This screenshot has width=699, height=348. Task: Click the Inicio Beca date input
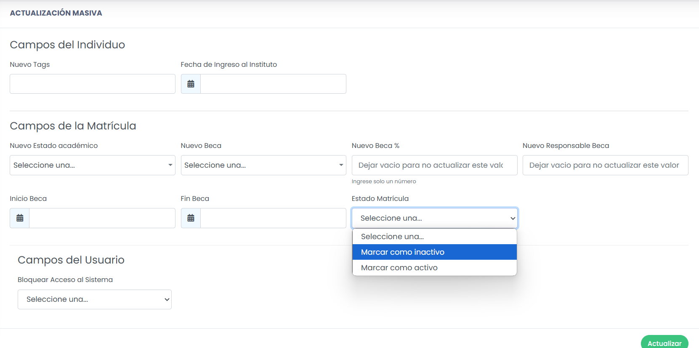click(x=102, y=218)
